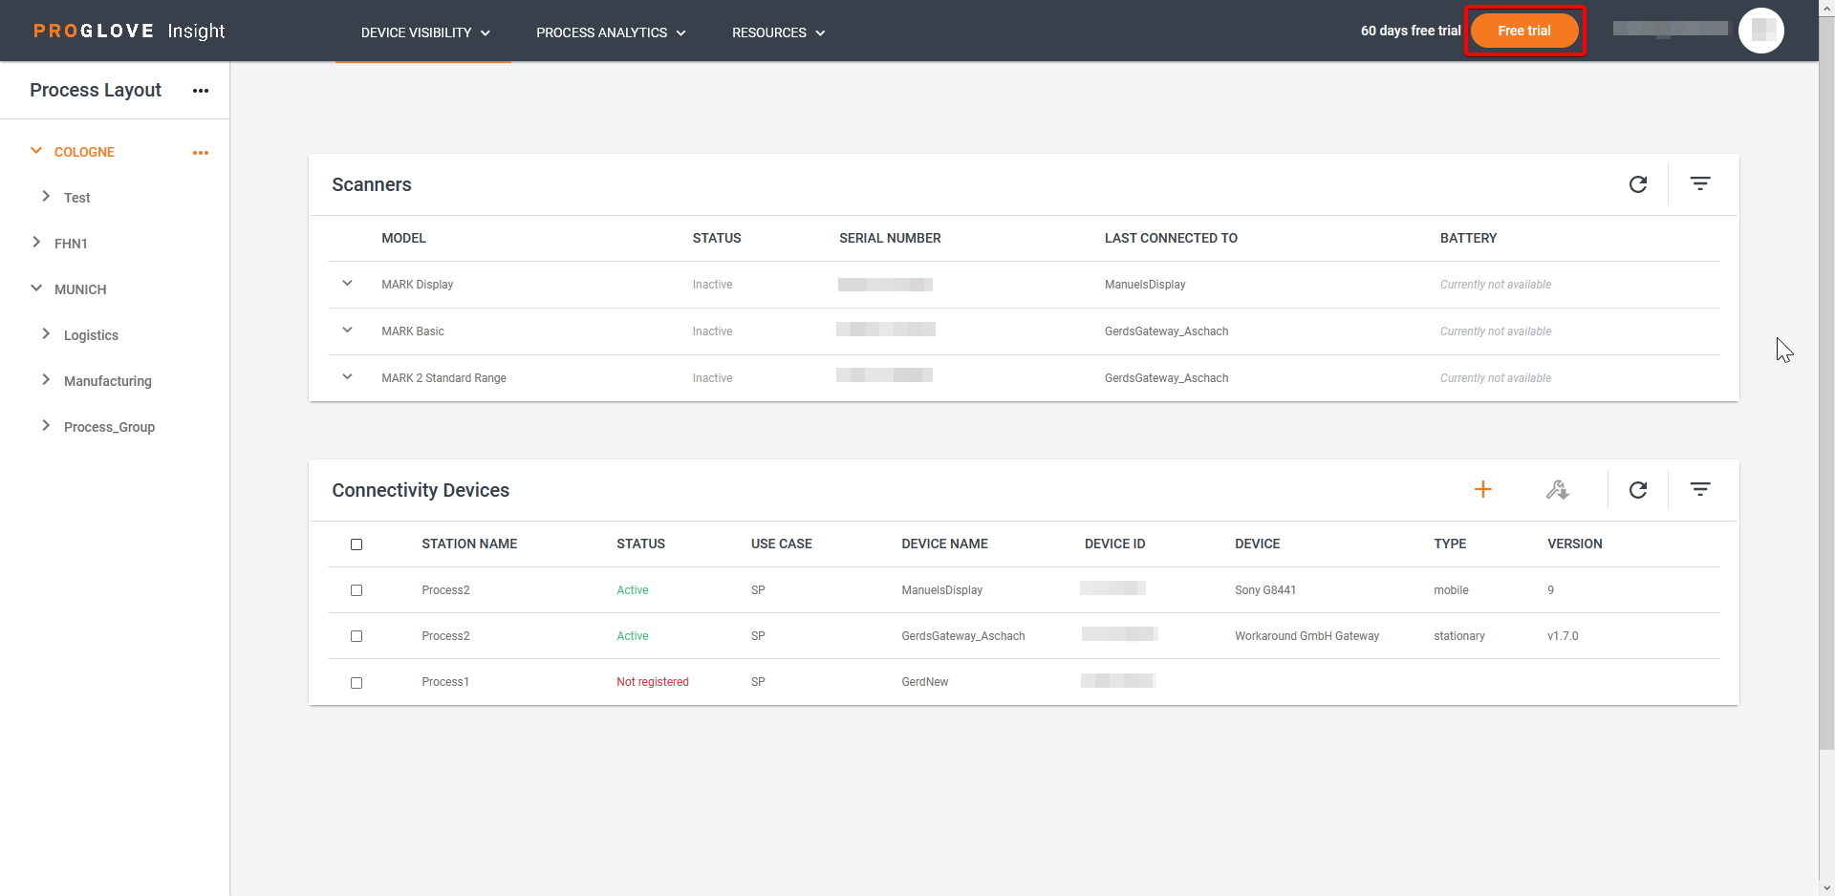
Task: Sort devices by VERSION column
Action: click(1574, 544)
